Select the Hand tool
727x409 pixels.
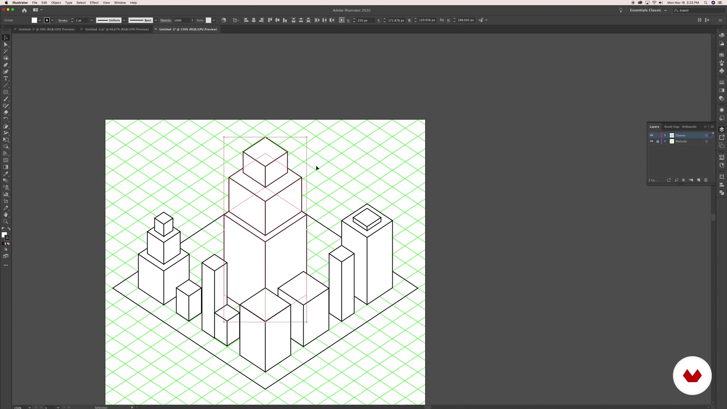(x=6, y=215)
